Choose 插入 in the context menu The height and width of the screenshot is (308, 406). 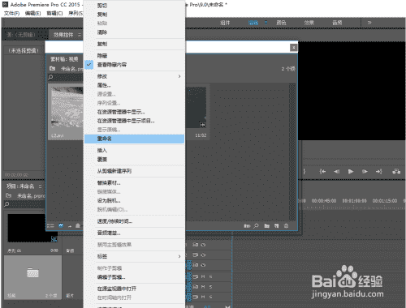point(135,150)
